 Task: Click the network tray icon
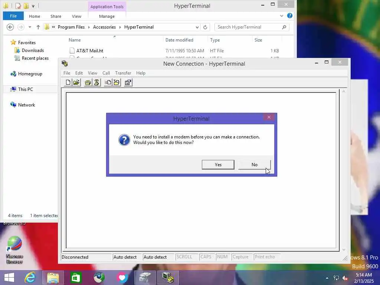[336, 278]
